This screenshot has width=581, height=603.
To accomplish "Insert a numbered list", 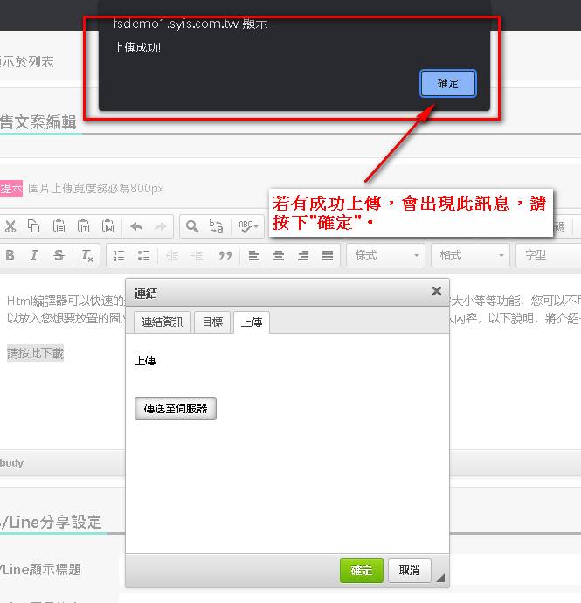I will coord(120,255).
